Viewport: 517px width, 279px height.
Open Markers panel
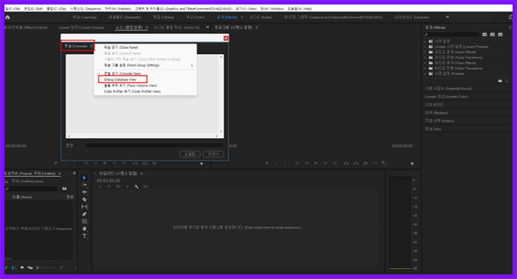[436, 113]
